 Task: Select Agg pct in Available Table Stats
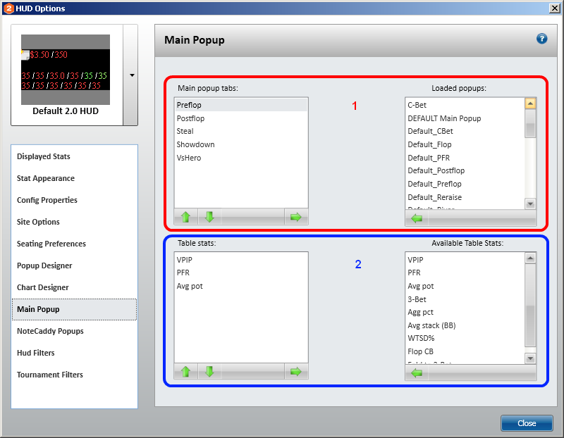pyautogui.click(x=465, y=312)
